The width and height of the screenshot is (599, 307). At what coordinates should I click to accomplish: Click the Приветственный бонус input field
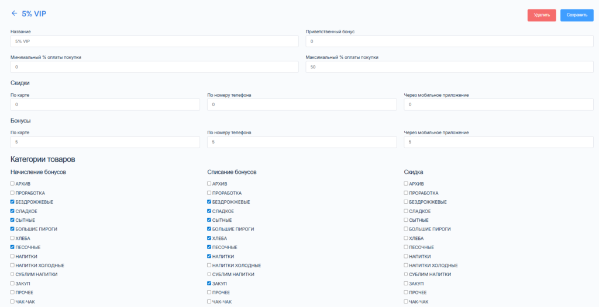tap(449, 41)
